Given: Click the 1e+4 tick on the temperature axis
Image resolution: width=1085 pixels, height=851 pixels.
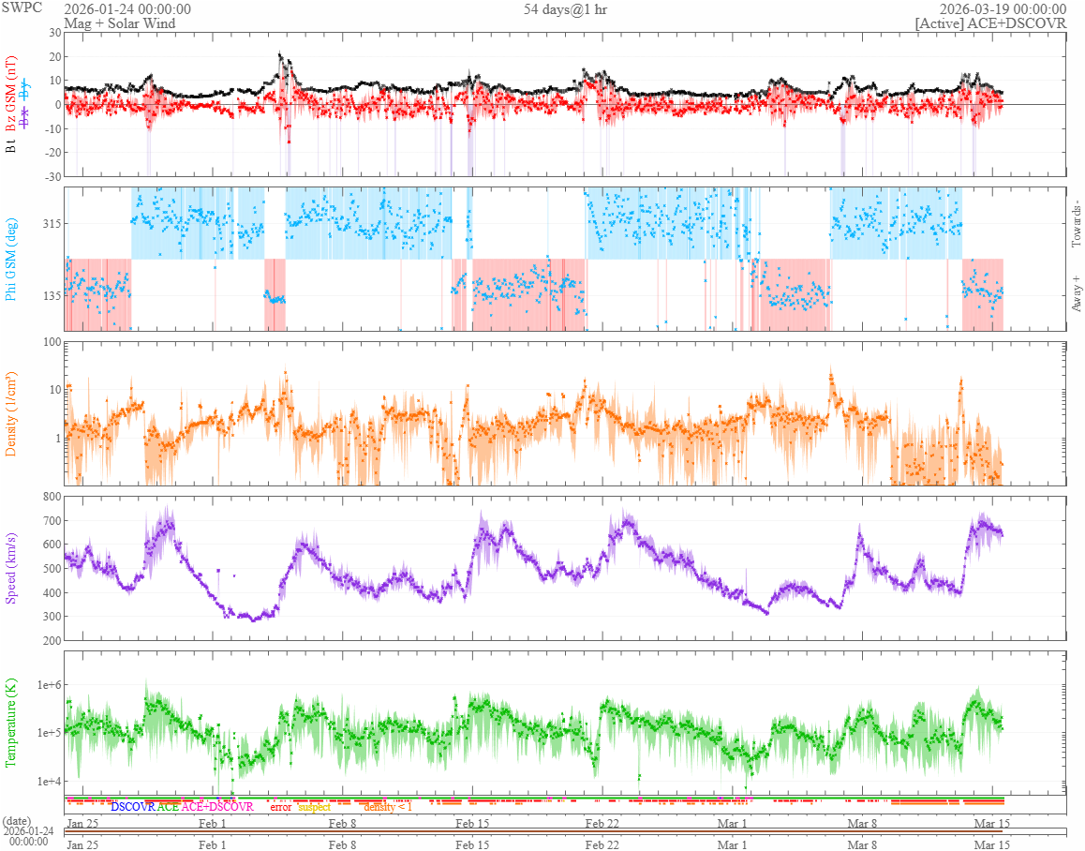Looking at the screenshot, I should (x=49, y=782).
